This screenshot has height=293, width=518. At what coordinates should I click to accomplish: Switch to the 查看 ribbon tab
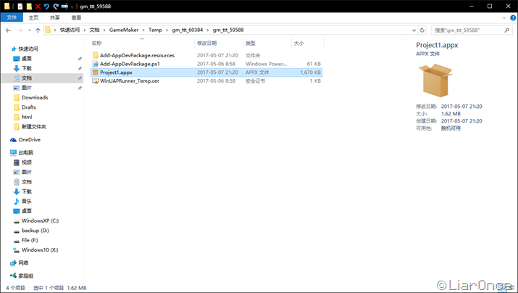[x=76, y=17]
